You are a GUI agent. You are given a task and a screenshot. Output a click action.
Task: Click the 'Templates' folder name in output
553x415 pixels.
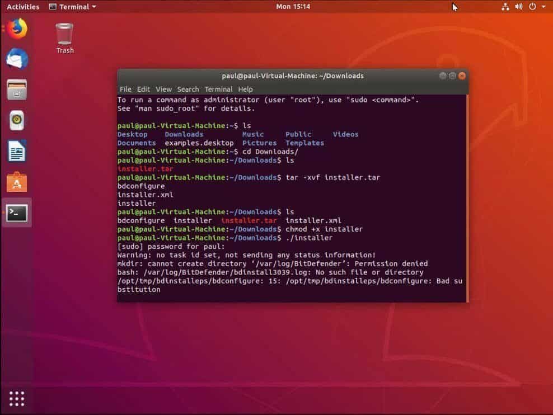click(x=304, y=143)
